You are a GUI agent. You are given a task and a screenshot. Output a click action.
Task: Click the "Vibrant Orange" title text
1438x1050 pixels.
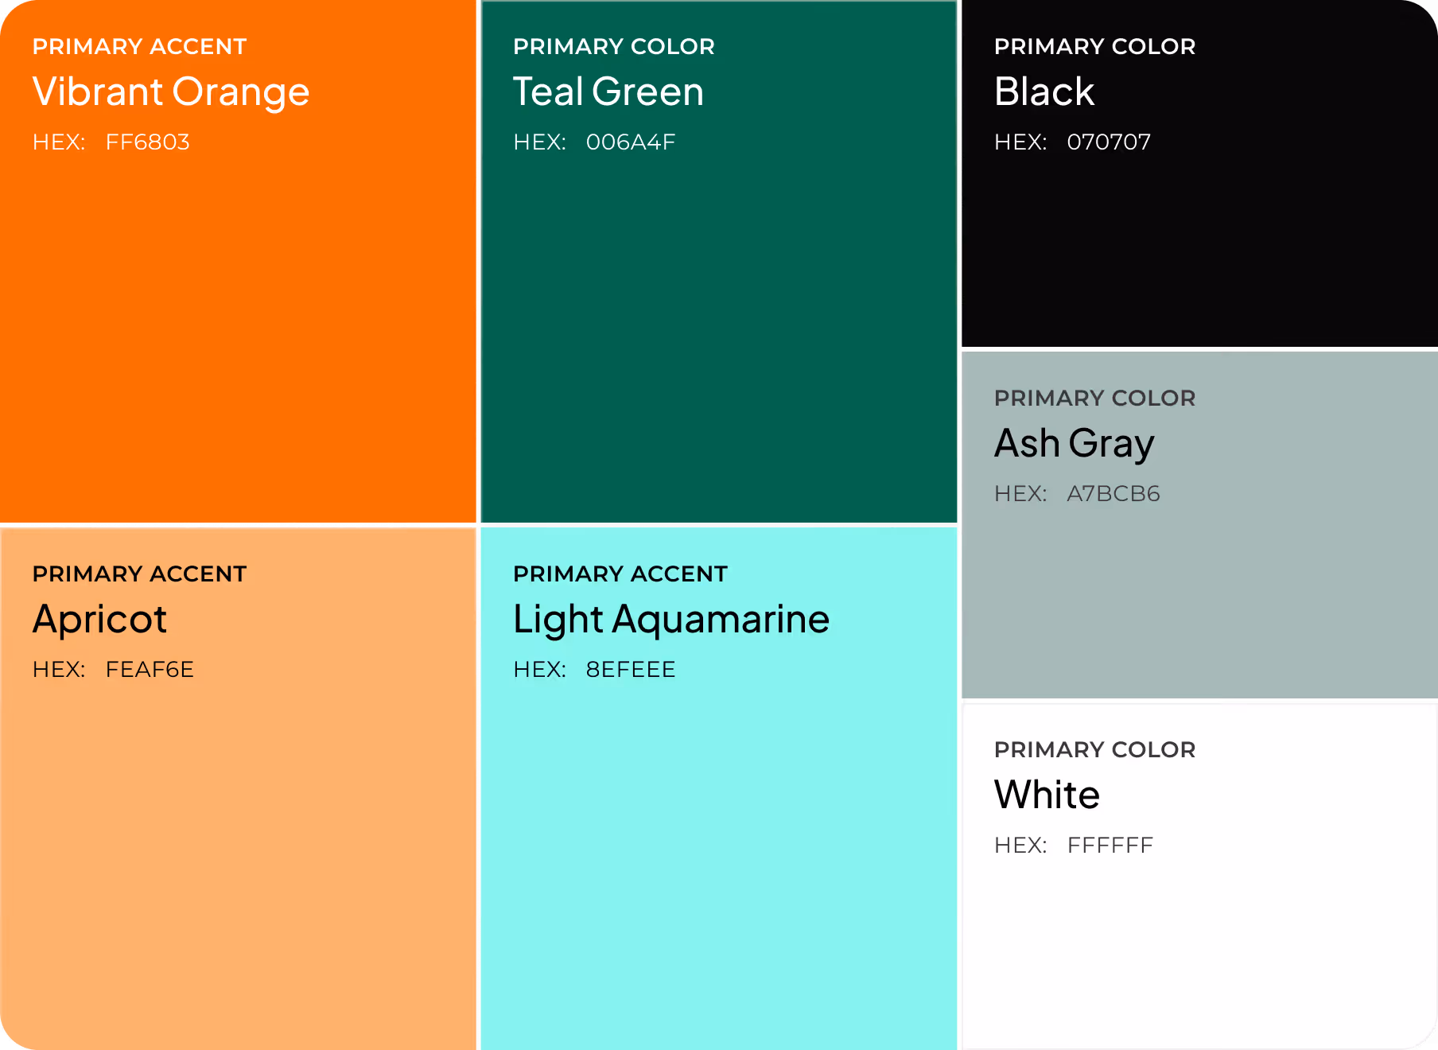pos(171,92)
